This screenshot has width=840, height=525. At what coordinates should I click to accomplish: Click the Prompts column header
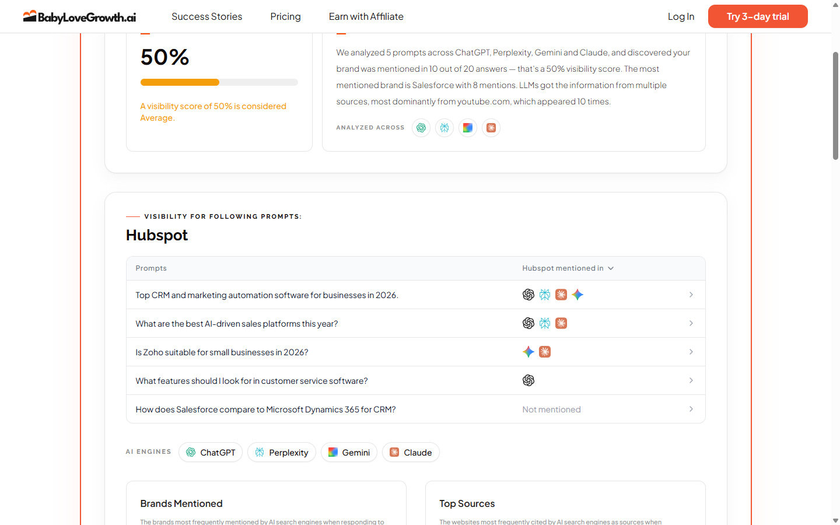click(151, 268)
